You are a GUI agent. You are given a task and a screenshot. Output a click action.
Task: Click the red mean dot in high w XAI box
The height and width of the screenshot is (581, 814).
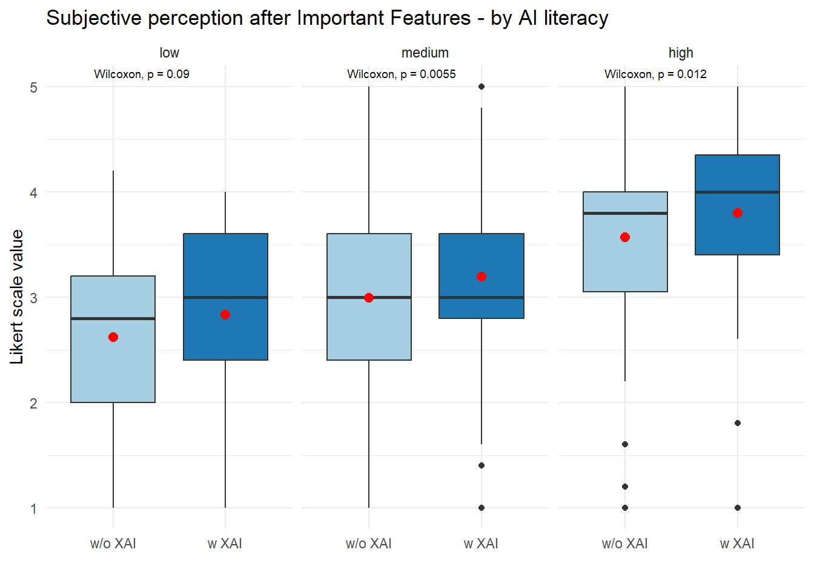click(x=737, y=213)
